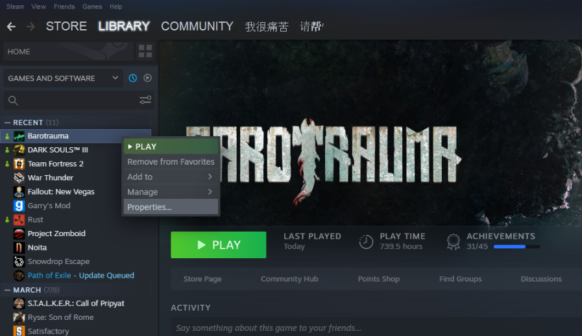
Task: Go to the STORE tab
Action: click(66, 27)
